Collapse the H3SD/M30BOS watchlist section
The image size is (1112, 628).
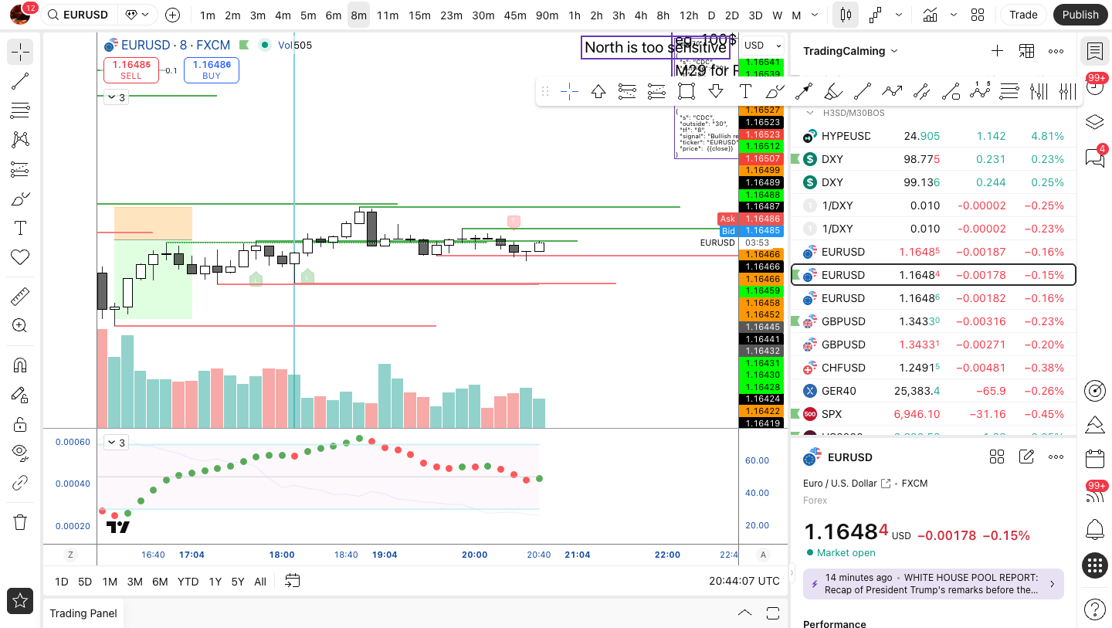click(x=810, y=113)
